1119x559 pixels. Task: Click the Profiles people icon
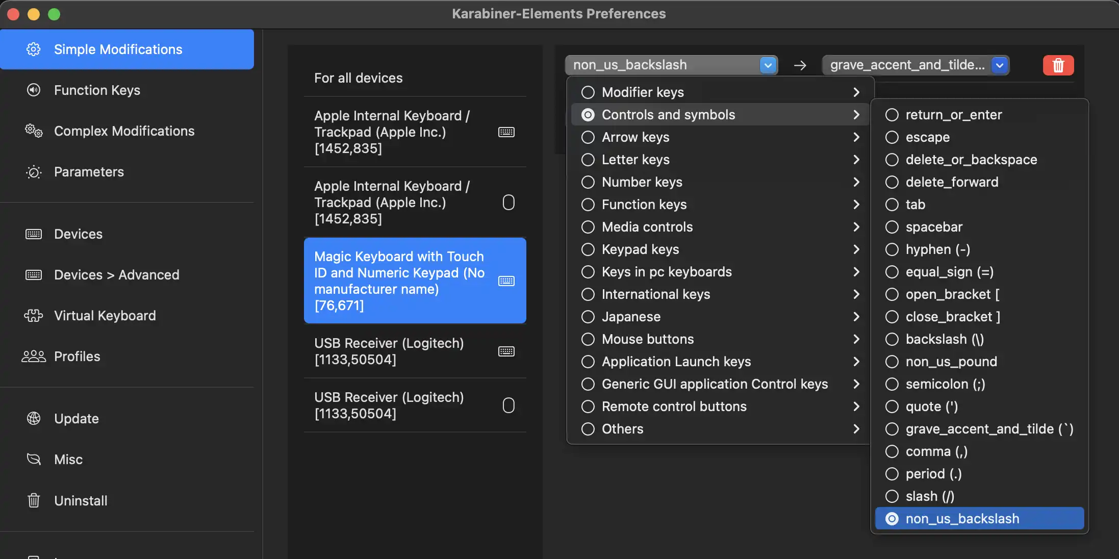click(33, 356)
